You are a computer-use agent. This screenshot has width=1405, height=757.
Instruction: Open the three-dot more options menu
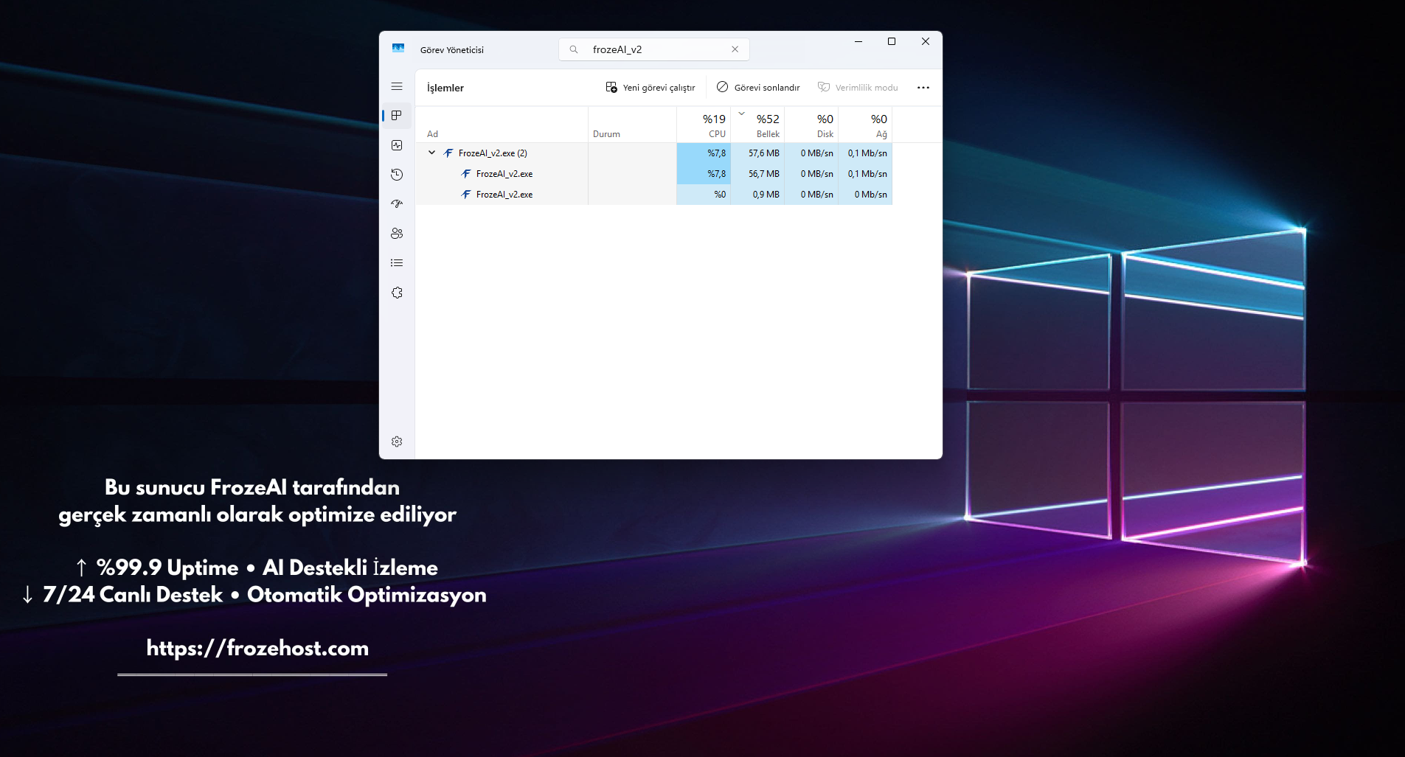point(923,88)
